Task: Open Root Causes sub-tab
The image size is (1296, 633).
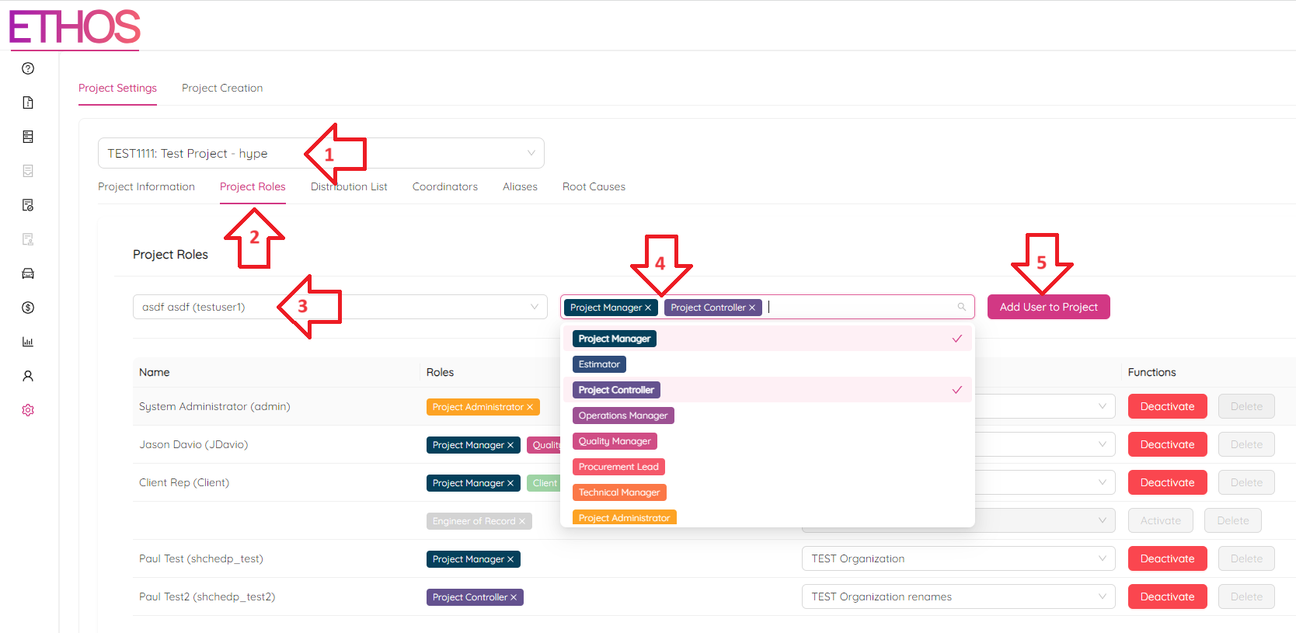Action: 594,186
